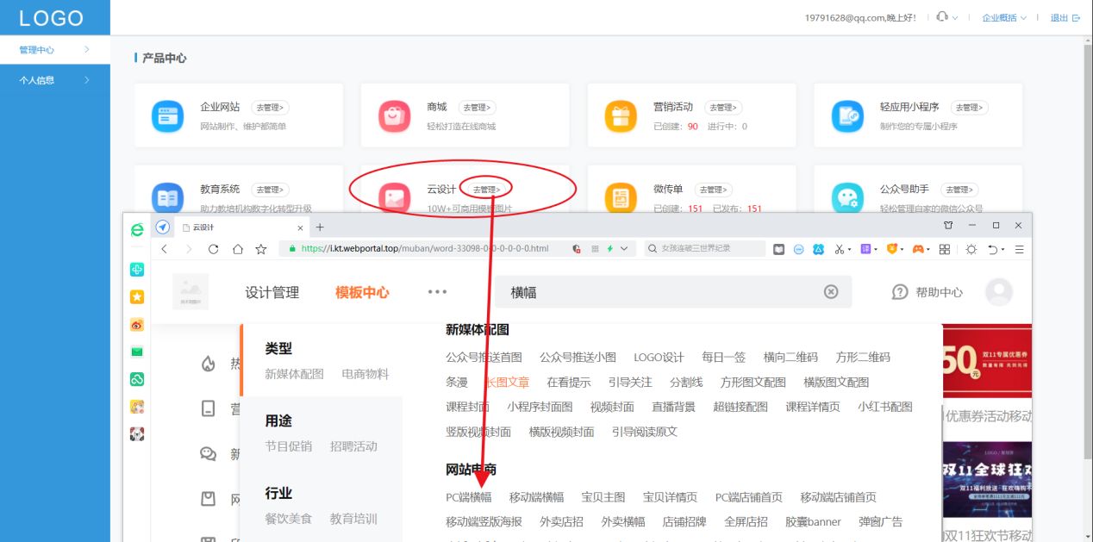The image size is (1093, 542).
Task: Bookmark page with the star icon
Action: point(261,249)
